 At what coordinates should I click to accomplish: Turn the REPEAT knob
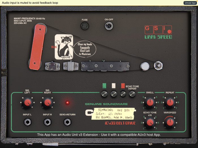(x=170, y=102)
